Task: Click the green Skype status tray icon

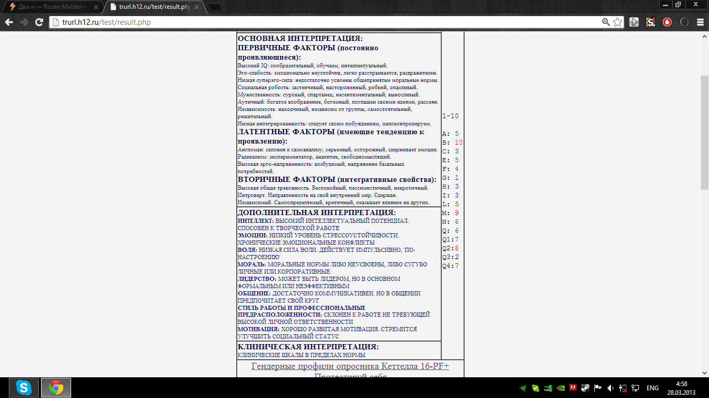Action: pos(536,388)
